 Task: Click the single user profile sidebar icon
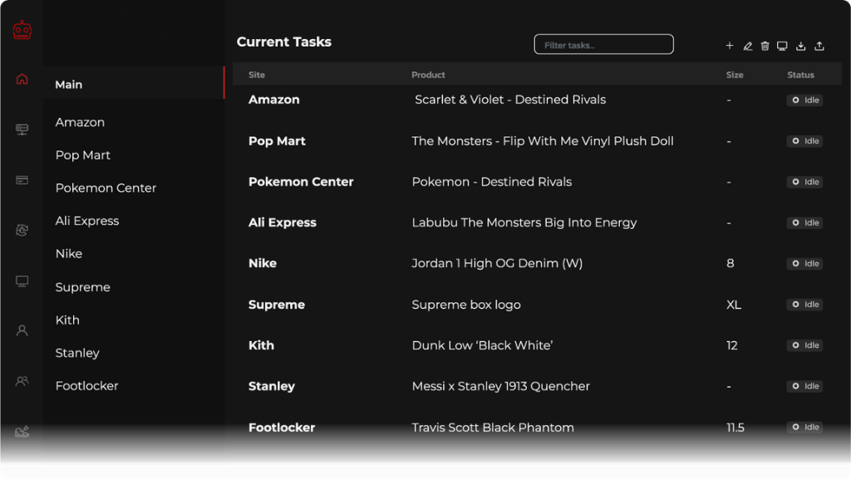(22, 330)
